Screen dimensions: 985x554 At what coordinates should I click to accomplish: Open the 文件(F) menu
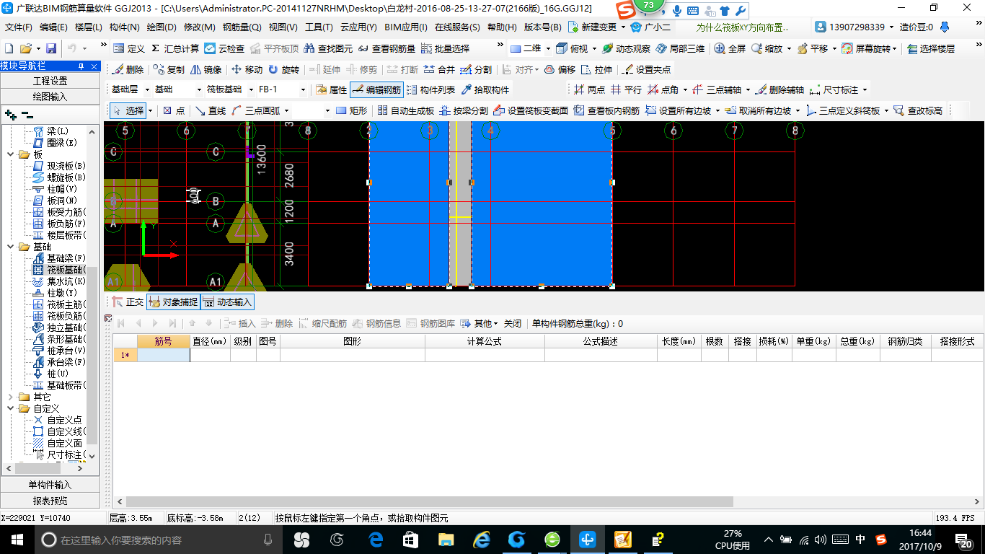click(19, 27)
